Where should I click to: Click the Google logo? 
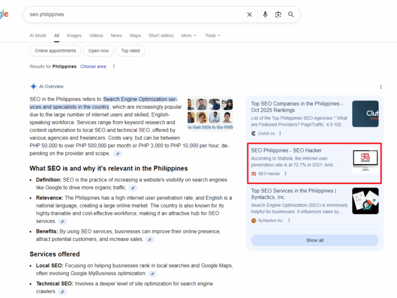coord(4,14)
